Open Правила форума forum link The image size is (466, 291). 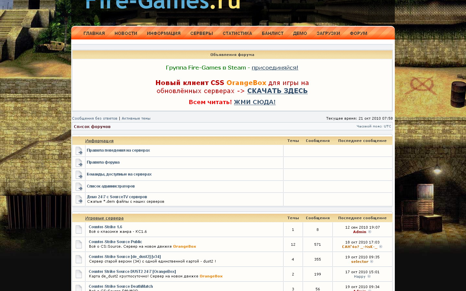103,162
